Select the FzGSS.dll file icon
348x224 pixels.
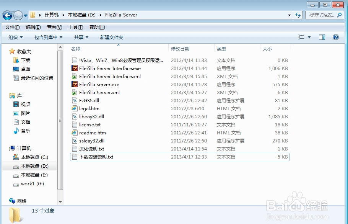75,100
